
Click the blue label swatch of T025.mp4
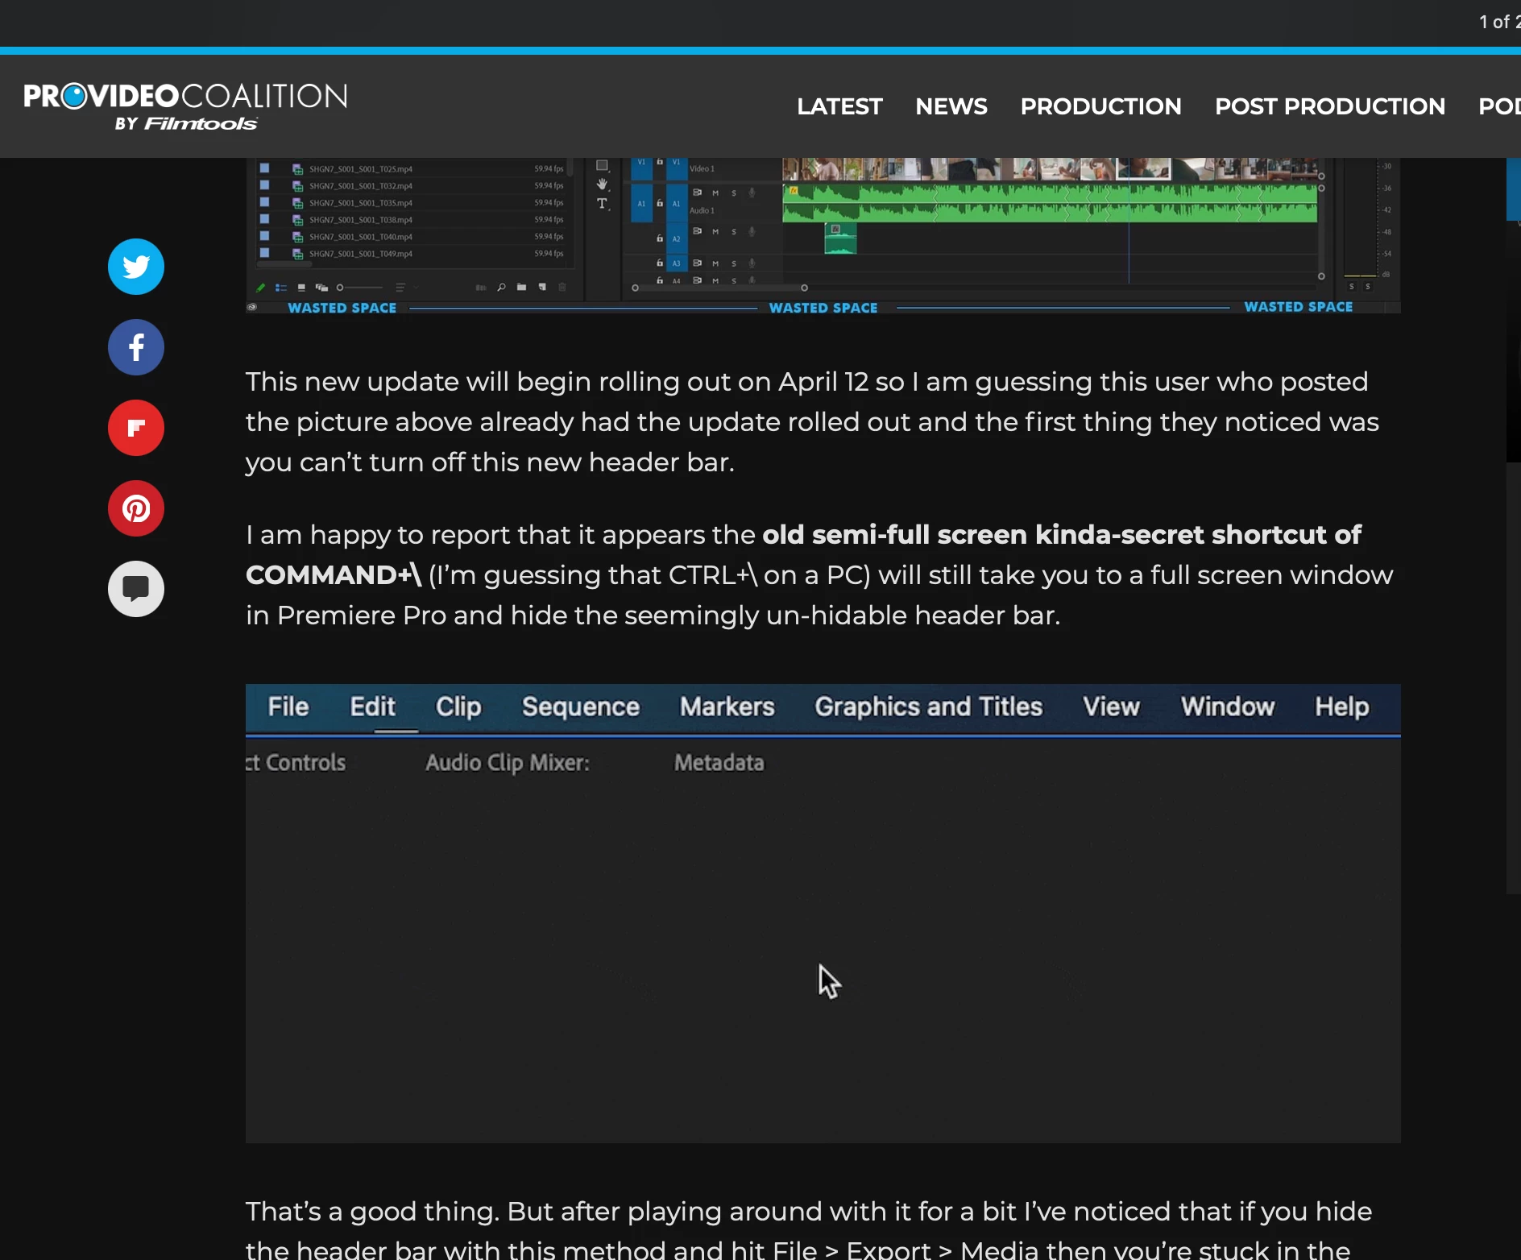[264, 168]
